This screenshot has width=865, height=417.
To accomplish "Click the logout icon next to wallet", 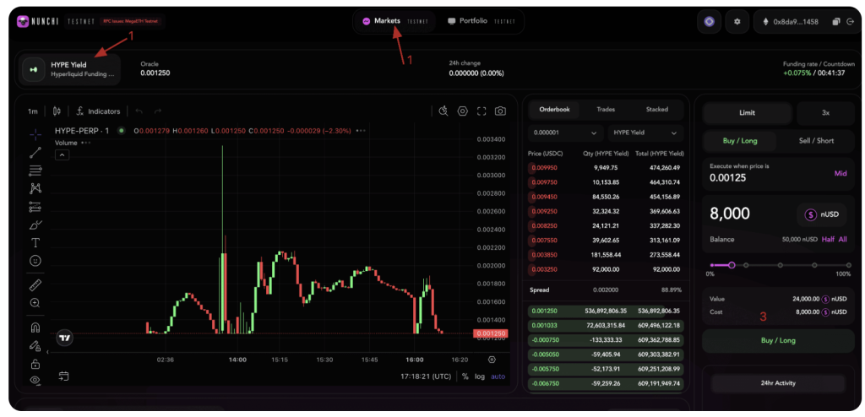I will coord(850,21).
